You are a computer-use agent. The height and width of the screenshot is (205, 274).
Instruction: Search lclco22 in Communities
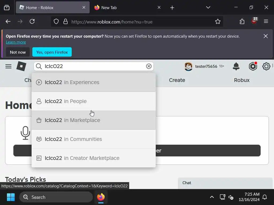point(93,139)
